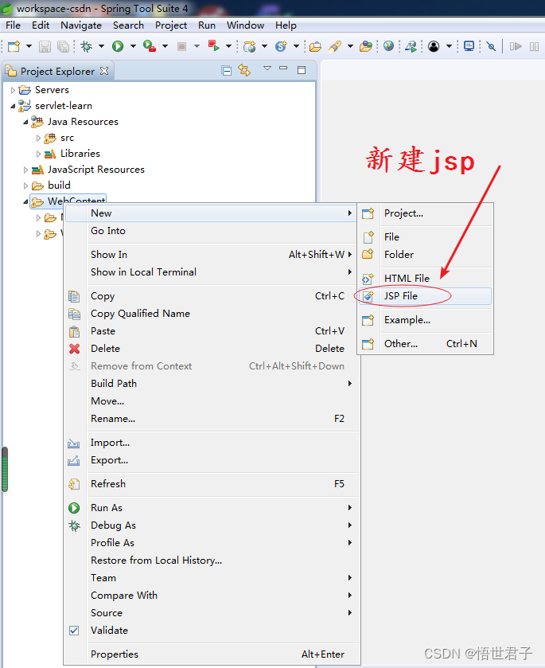This screenshot has height=668, width=545.
Task: Click the Save All toolbar icon
Action: click(63, 46)
